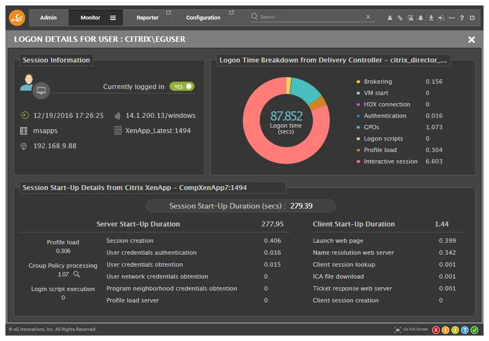Click the logon time arrow icon

(24, 115)
